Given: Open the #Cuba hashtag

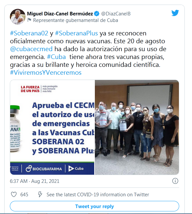Looking at the screenshot, I should [56, 57].
